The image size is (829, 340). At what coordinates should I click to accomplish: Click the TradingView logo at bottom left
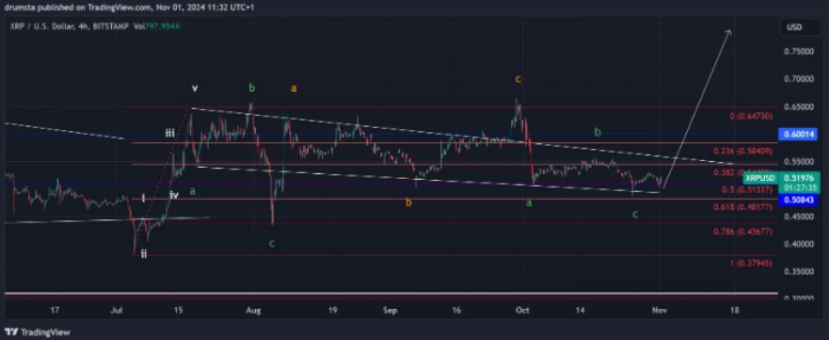(37, 332)
